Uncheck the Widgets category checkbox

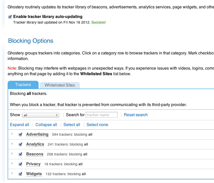tap(21, 174)
